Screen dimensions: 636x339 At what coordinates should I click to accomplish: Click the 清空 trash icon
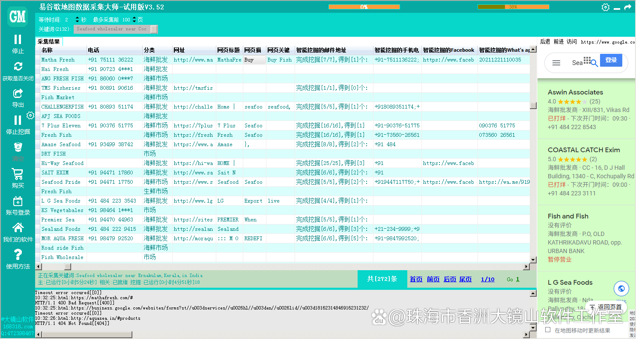point(18,147)
